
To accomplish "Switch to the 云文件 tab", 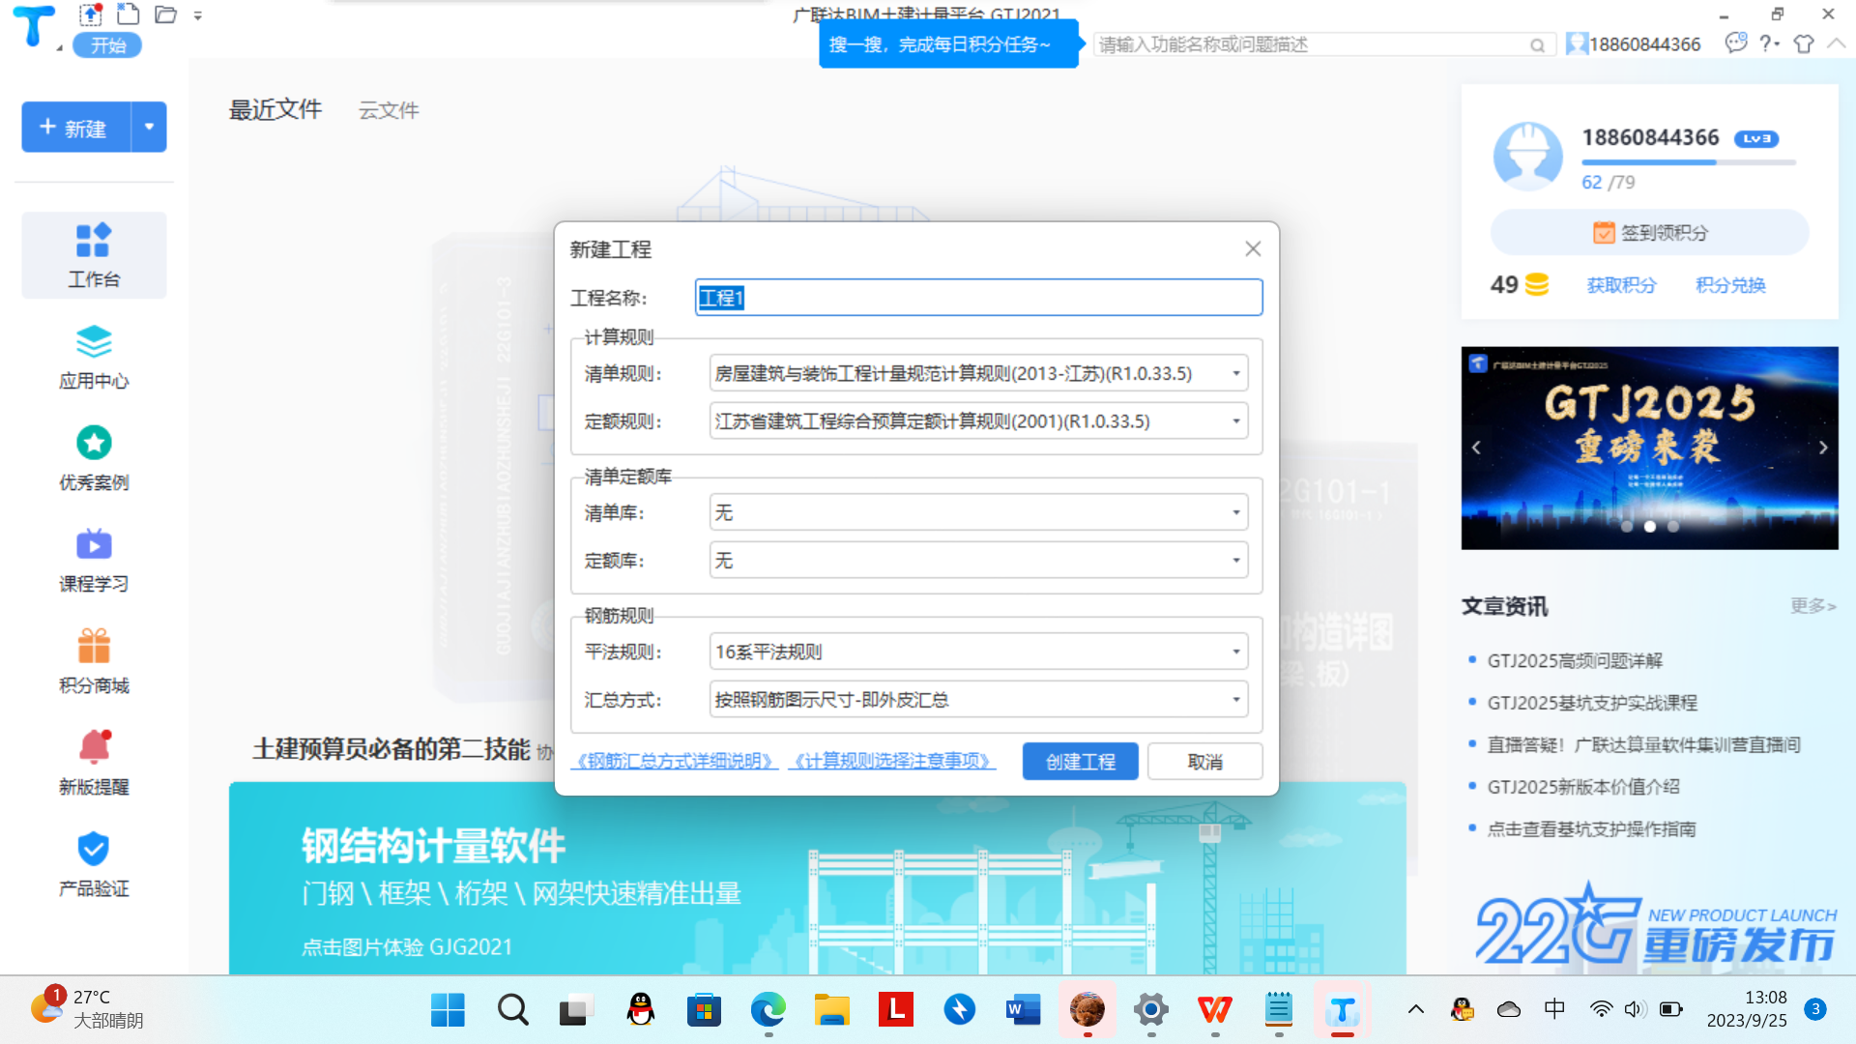I will click(x=389, y=111).
